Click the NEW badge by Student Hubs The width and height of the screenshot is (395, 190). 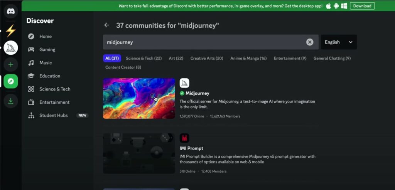click(x=83, y=116)
